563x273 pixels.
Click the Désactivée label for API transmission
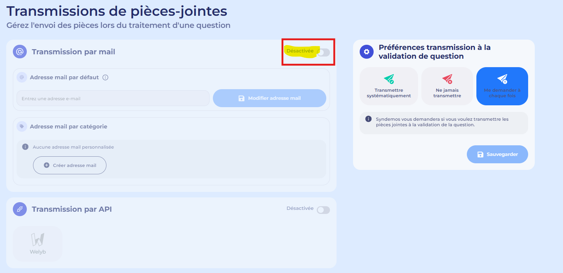tap(300, 208)
